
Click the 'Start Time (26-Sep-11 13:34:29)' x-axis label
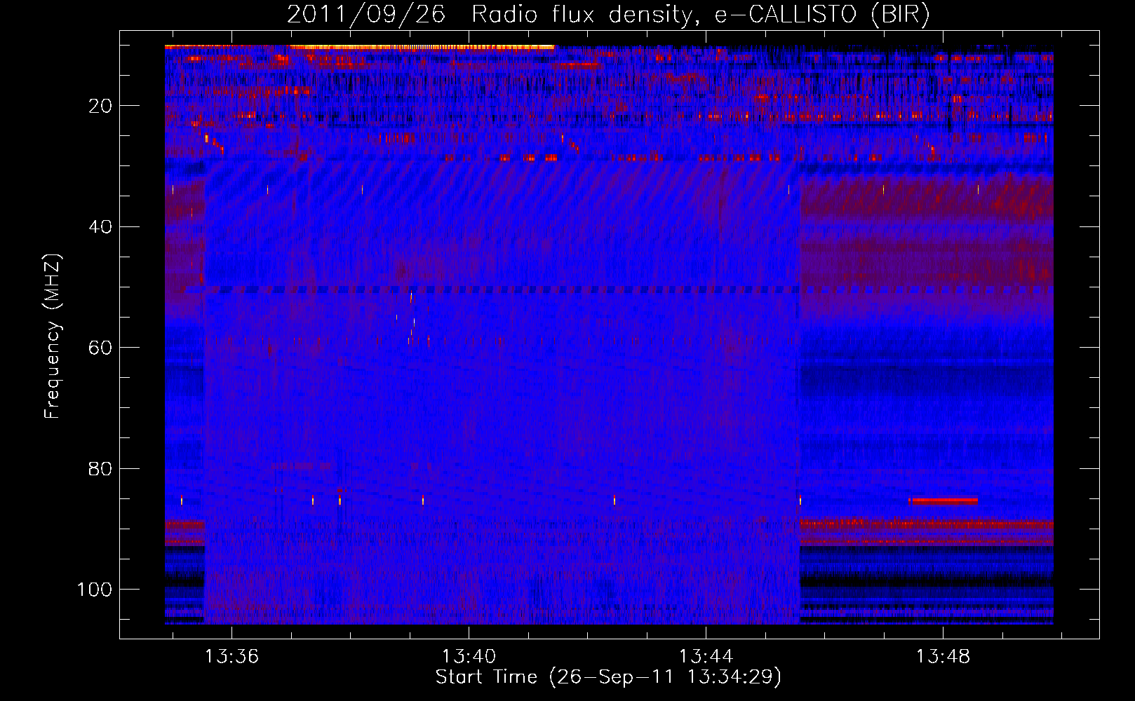click(608, 677)
